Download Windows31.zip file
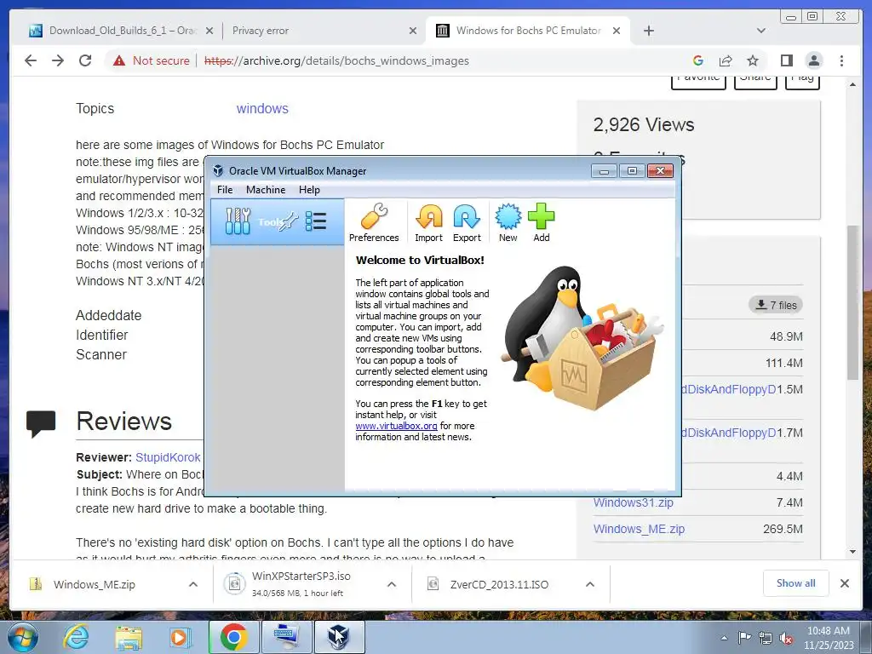The image size is (872, 654). [634, 502]
